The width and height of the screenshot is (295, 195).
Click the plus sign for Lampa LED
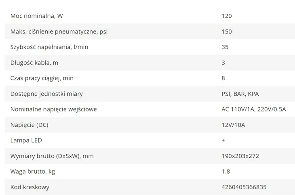[x=223, y=140]
